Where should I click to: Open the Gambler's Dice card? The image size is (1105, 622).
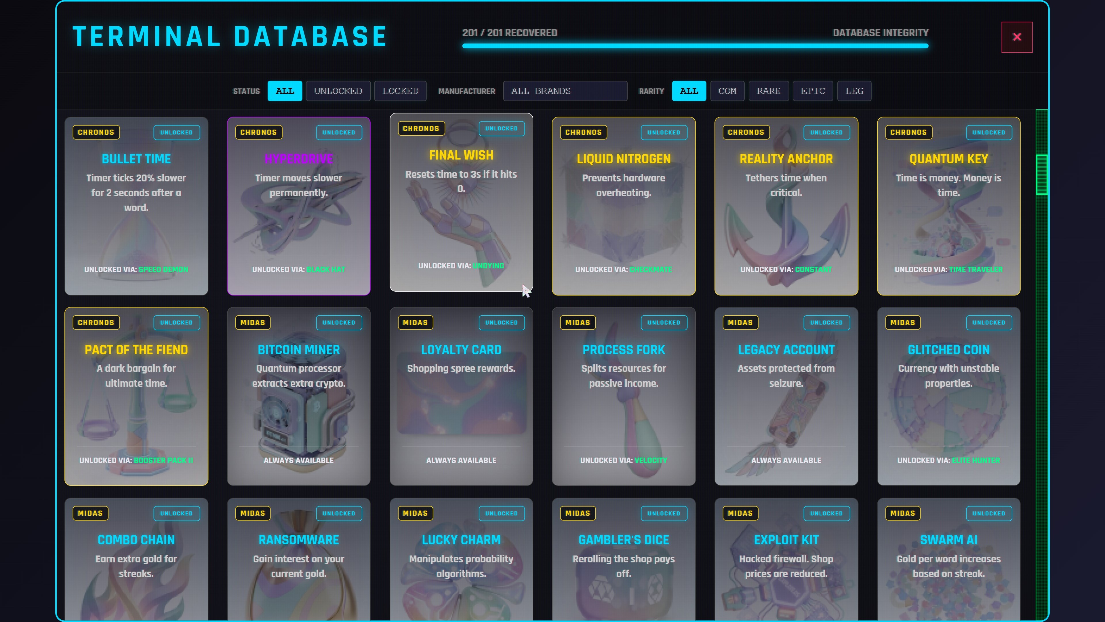[x=624, y=559]
